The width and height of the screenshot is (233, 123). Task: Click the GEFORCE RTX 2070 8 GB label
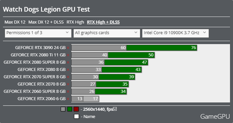coord(41,84)
